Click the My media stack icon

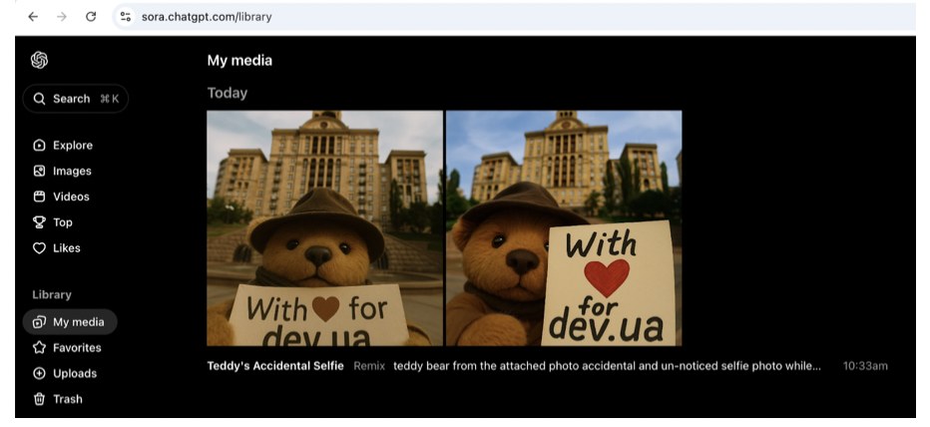tap(39, 322)
